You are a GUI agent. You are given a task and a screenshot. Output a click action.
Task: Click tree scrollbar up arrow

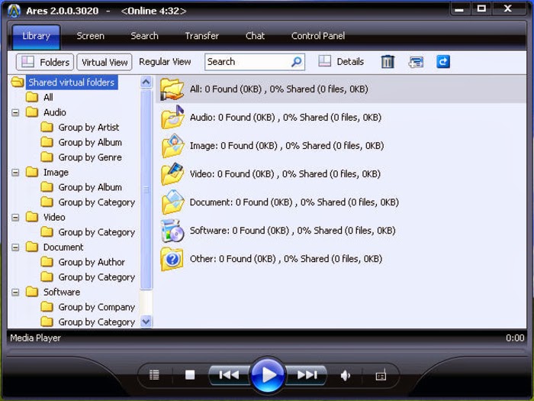(x=146, y=82)
